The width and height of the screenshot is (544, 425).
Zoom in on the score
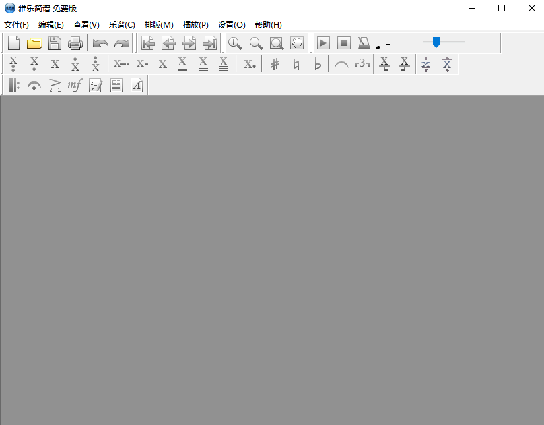[235, 43]
